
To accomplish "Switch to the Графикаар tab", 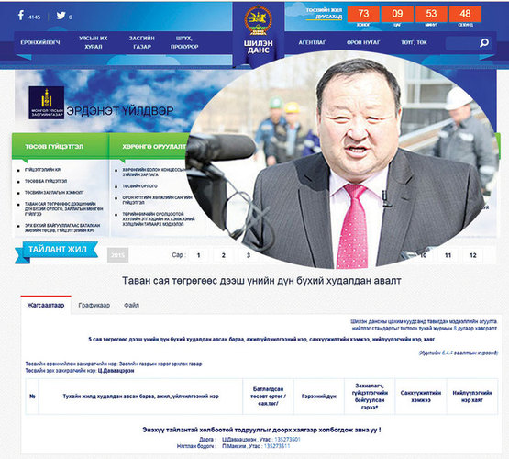I will [x=94, y=305].
